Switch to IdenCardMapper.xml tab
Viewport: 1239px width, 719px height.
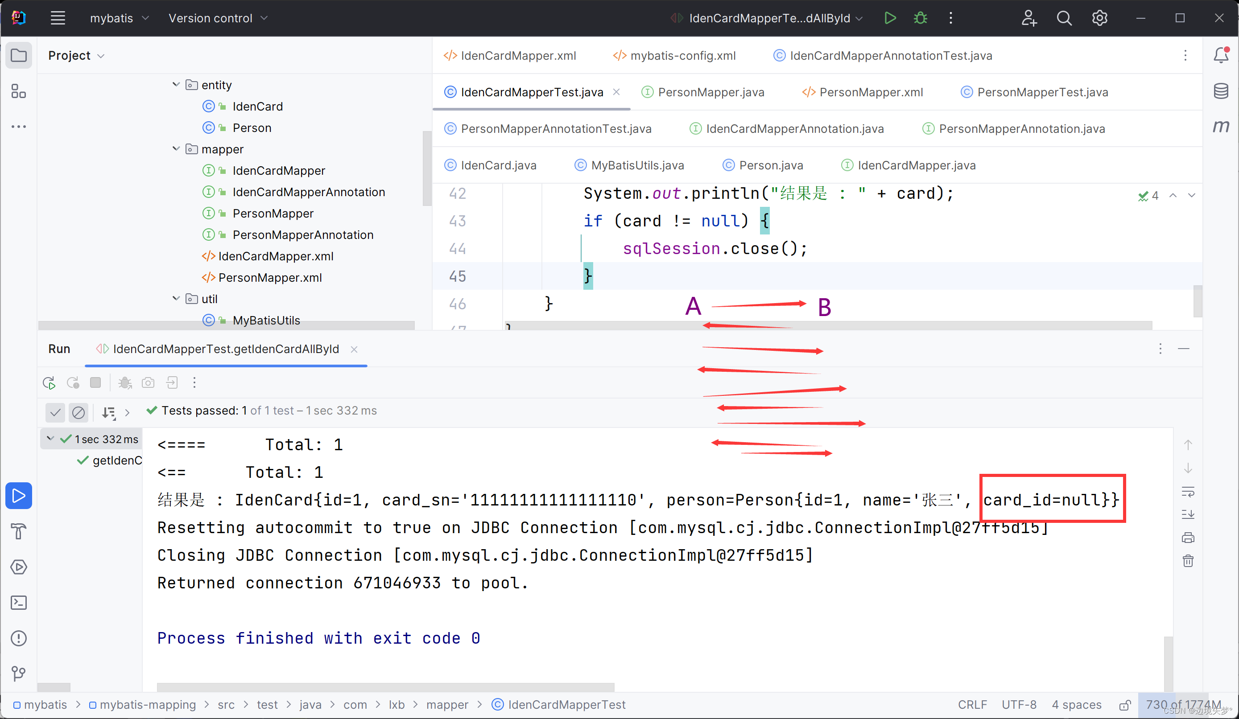[510, 56]
